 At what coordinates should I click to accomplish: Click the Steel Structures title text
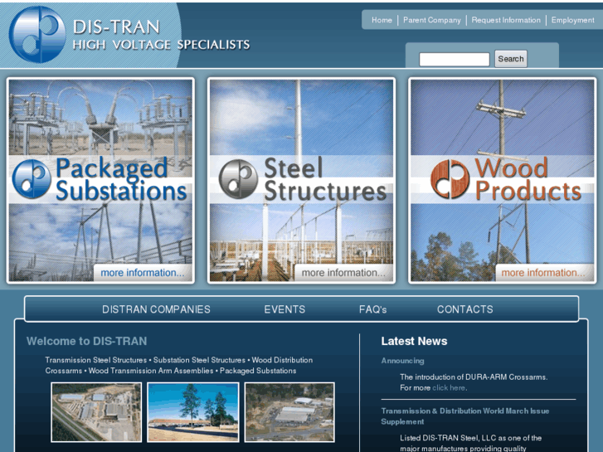click(x=325, y=179)
